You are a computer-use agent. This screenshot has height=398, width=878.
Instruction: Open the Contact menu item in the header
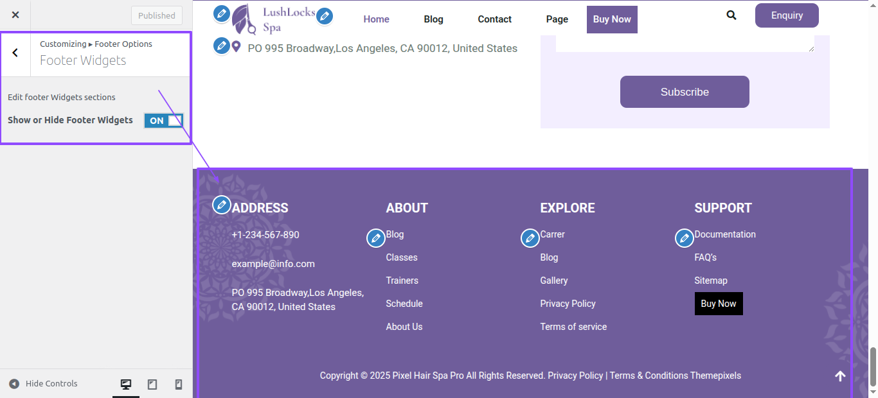[494, 19]
